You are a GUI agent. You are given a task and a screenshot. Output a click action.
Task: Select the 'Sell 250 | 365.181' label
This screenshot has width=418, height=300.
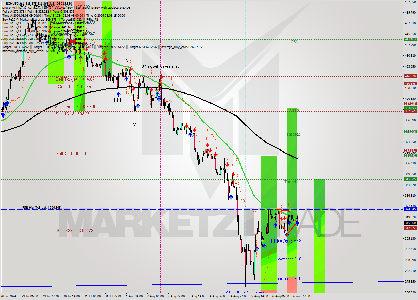coord(72,153)
